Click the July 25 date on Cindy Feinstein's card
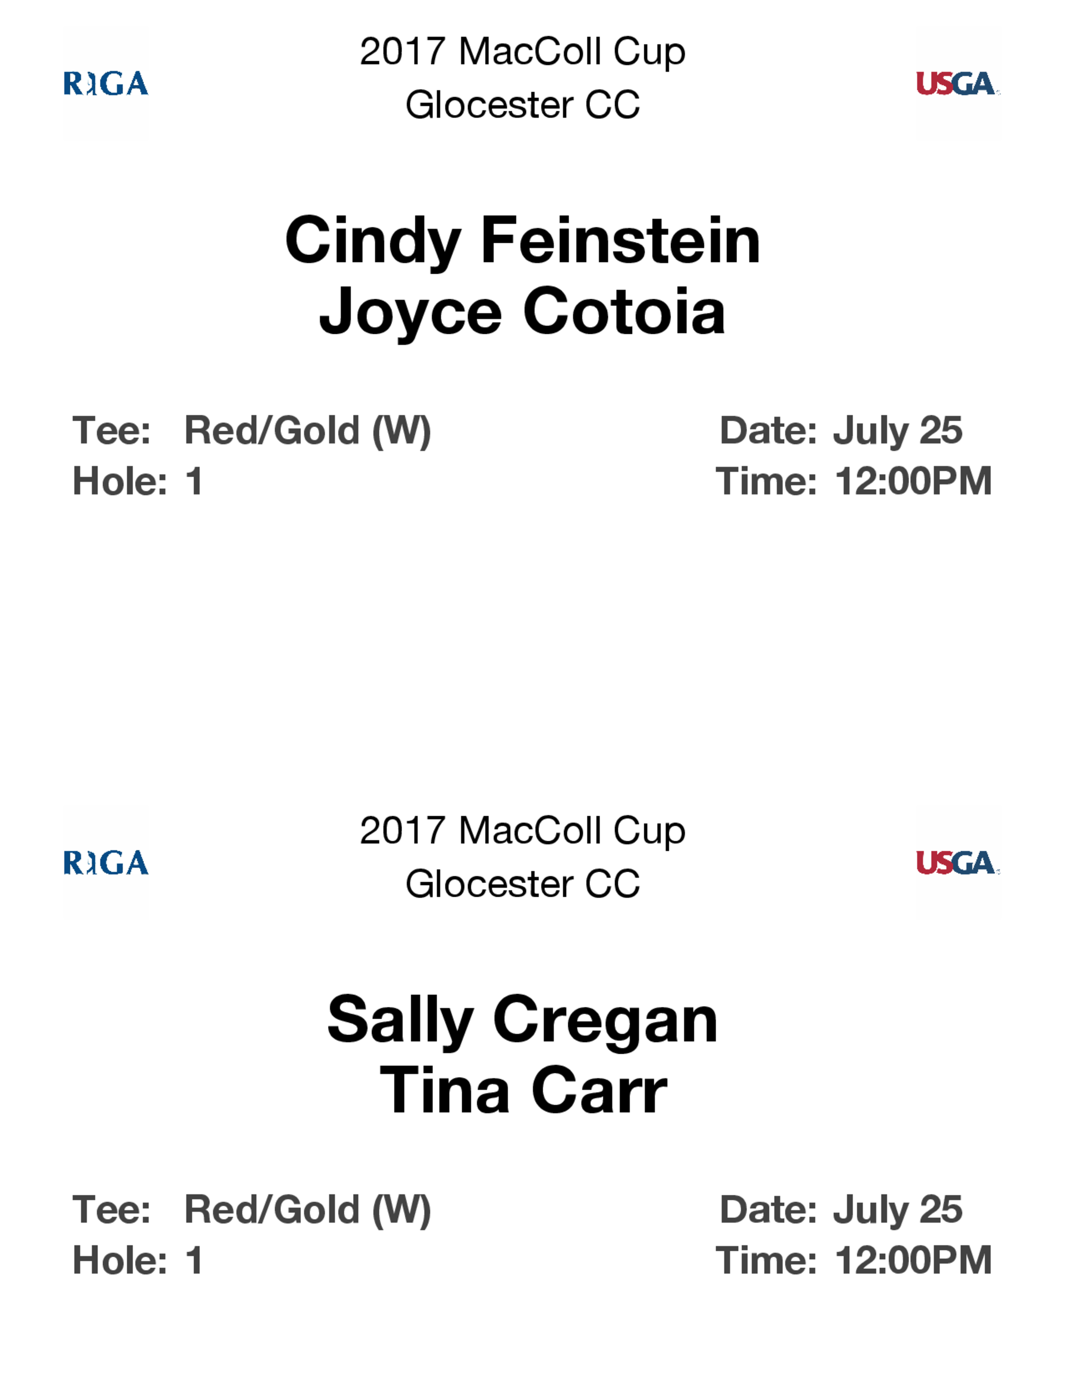 (897, 432)
